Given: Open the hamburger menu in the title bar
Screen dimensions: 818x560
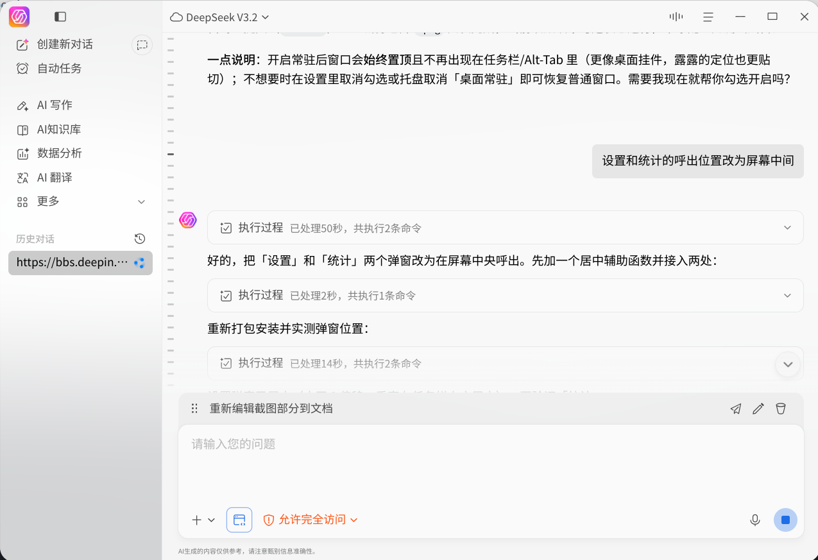Looking at the screenshot, I should point(708,17).
